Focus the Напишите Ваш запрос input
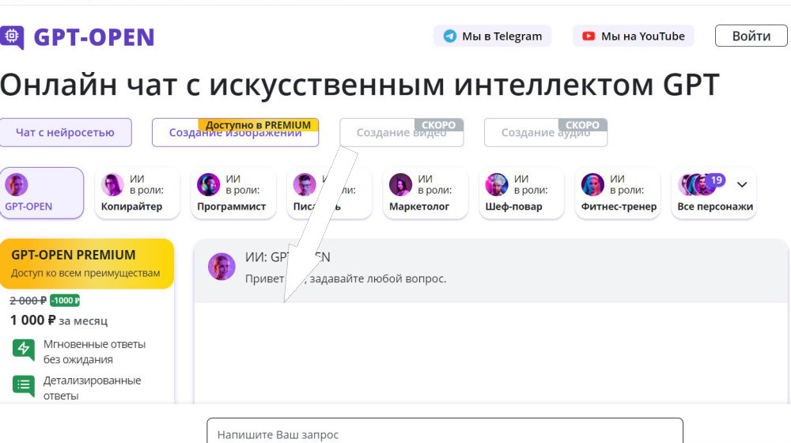 pos(445,431)
